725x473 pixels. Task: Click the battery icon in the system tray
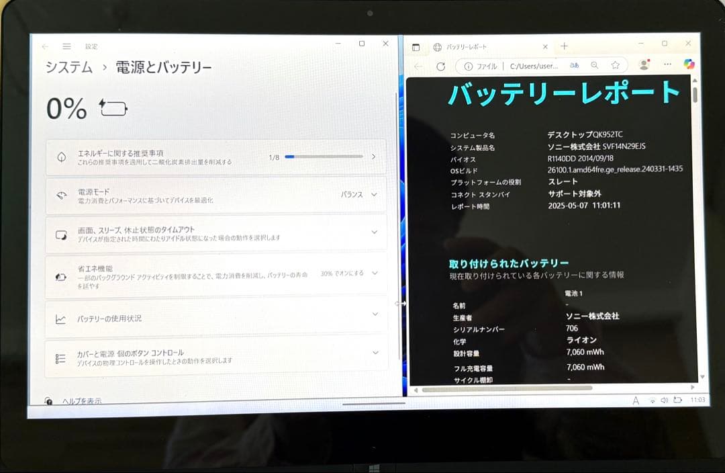(676, 400)
